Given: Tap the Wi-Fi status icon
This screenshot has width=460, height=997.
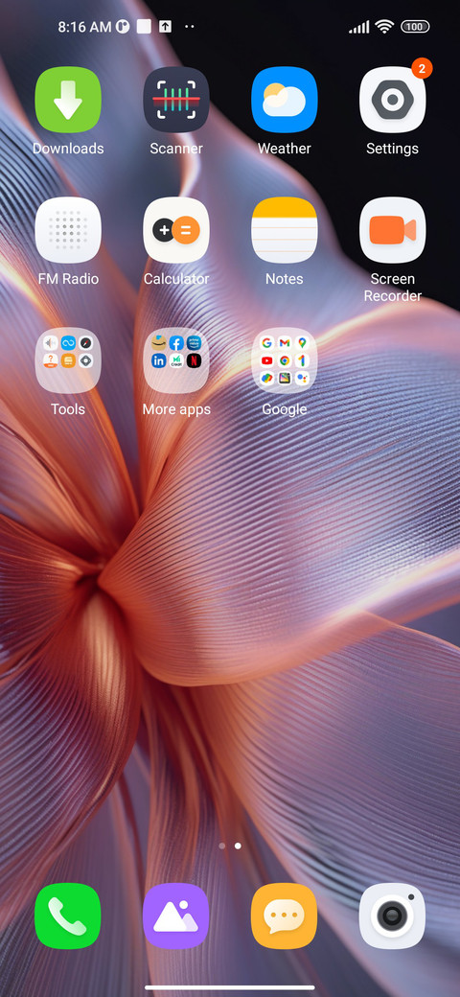Looking at the screenshot, I should (x=383, y=26).
